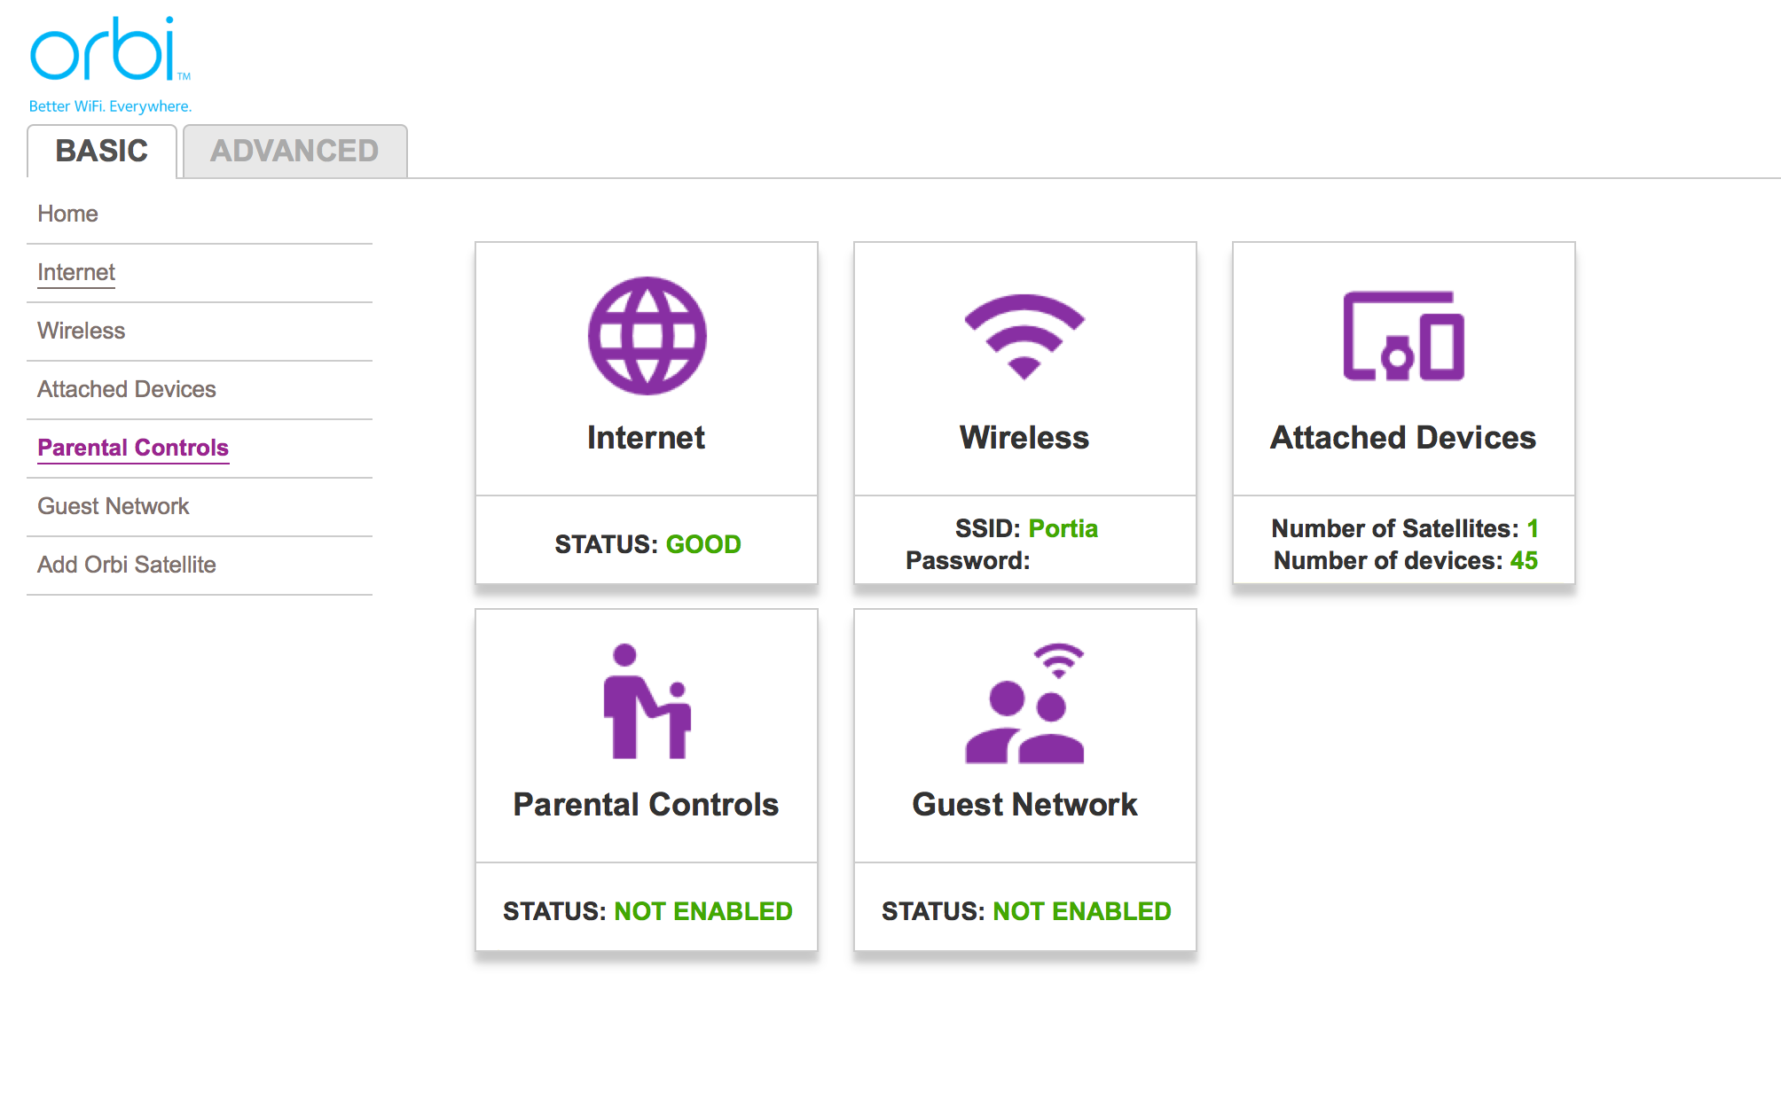Click the Guest Network people icon
1781x1108 pixels.
point(1024,704)
